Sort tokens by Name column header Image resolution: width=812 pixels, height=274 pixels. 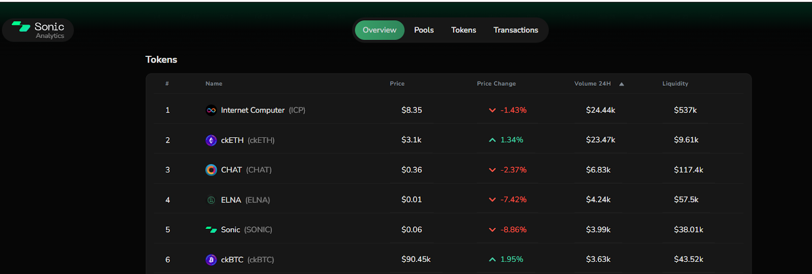214,84
